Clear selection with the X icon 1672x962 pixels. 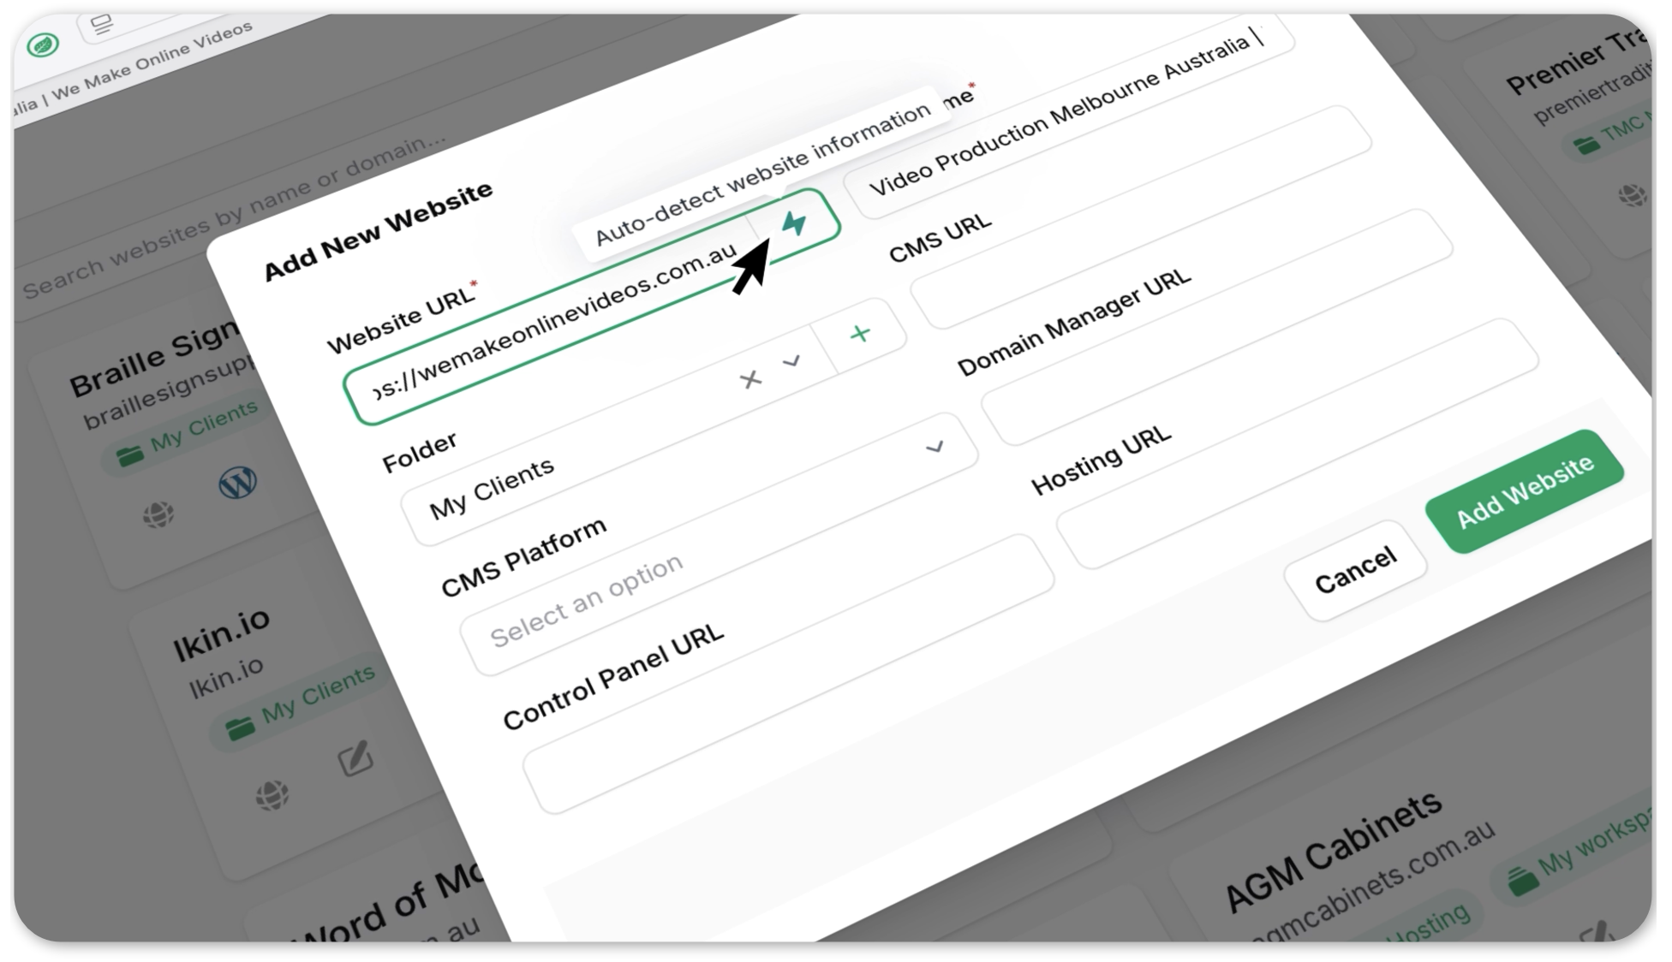pos(750,379)
